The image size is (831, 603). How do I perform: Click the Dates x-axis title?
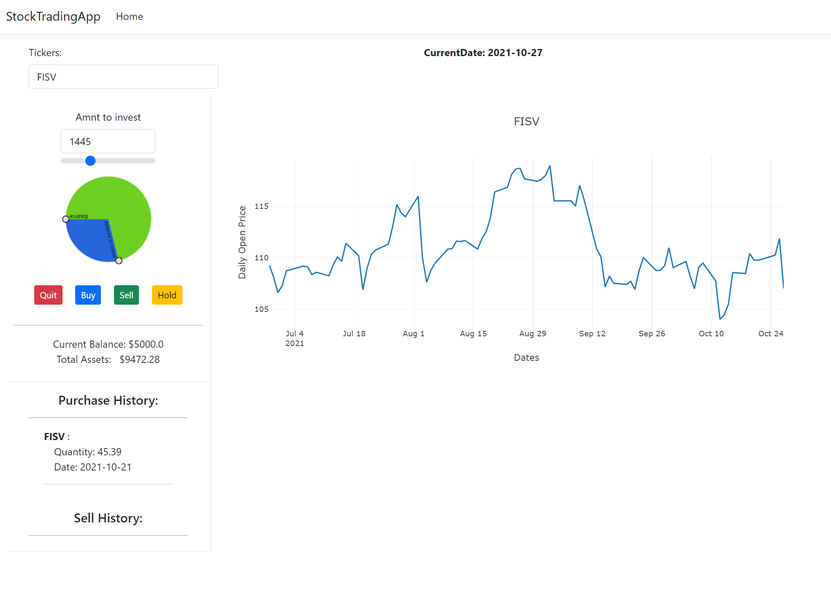coord(527,357)
